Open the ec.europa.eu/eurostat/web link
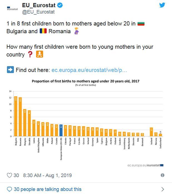The width and height of the screenshot is (172, 194). coord(89,70)
